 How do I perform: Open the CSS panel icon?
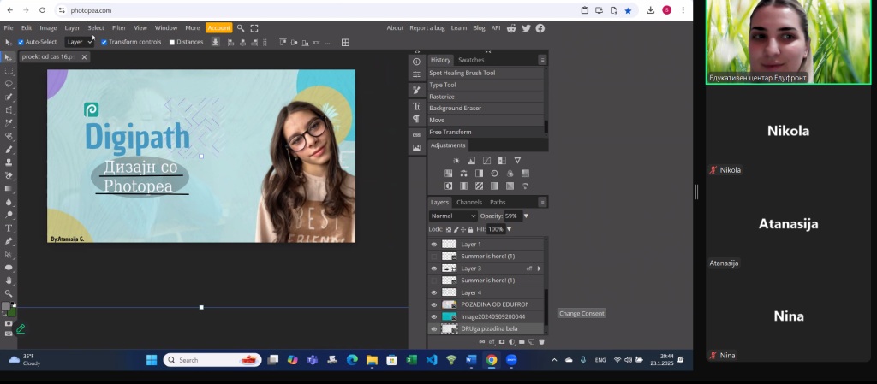click(x=416, y=135)
